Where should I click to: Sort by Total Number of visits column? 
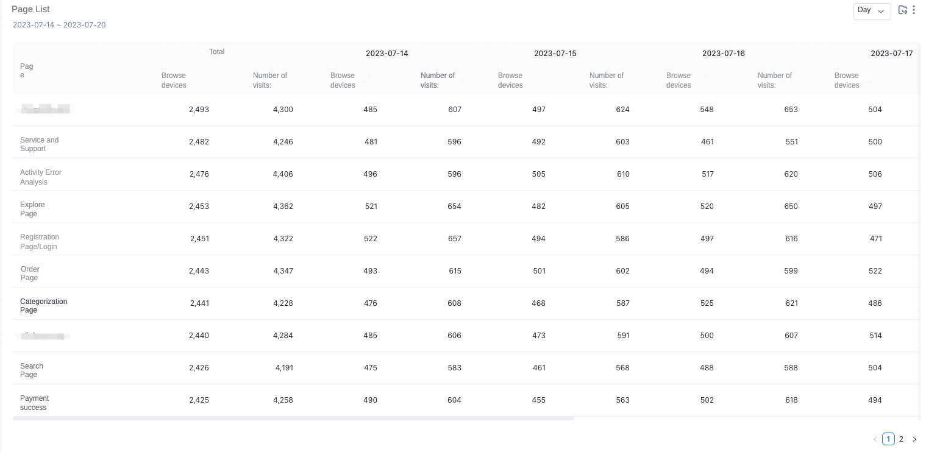tap(270, 80)
